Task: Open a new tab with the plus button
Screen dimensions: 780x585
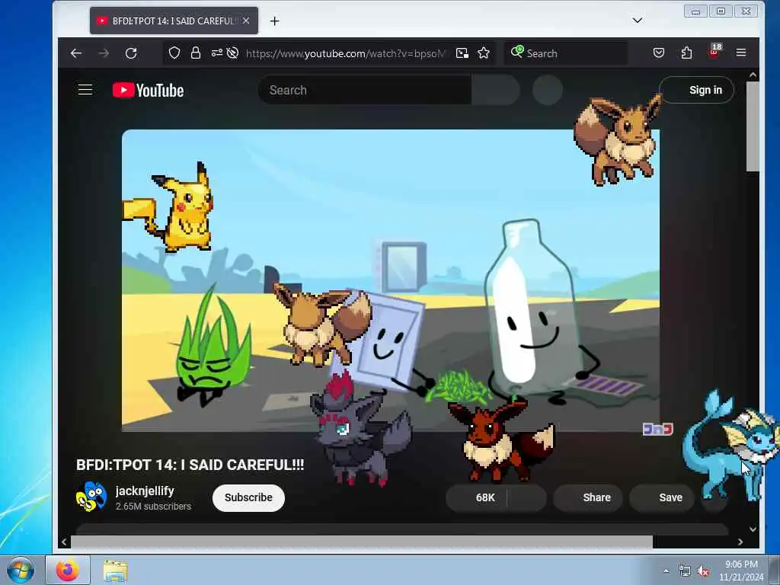Action: point(274,21)
